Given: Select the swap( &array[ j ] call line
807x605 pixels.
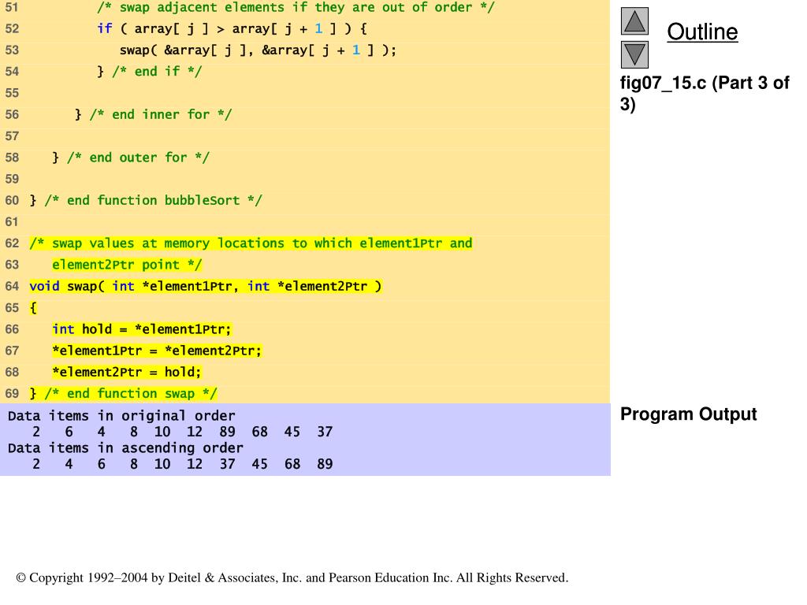Looking at the screenshot, I should pyautogui.click(x=258, y=50).
